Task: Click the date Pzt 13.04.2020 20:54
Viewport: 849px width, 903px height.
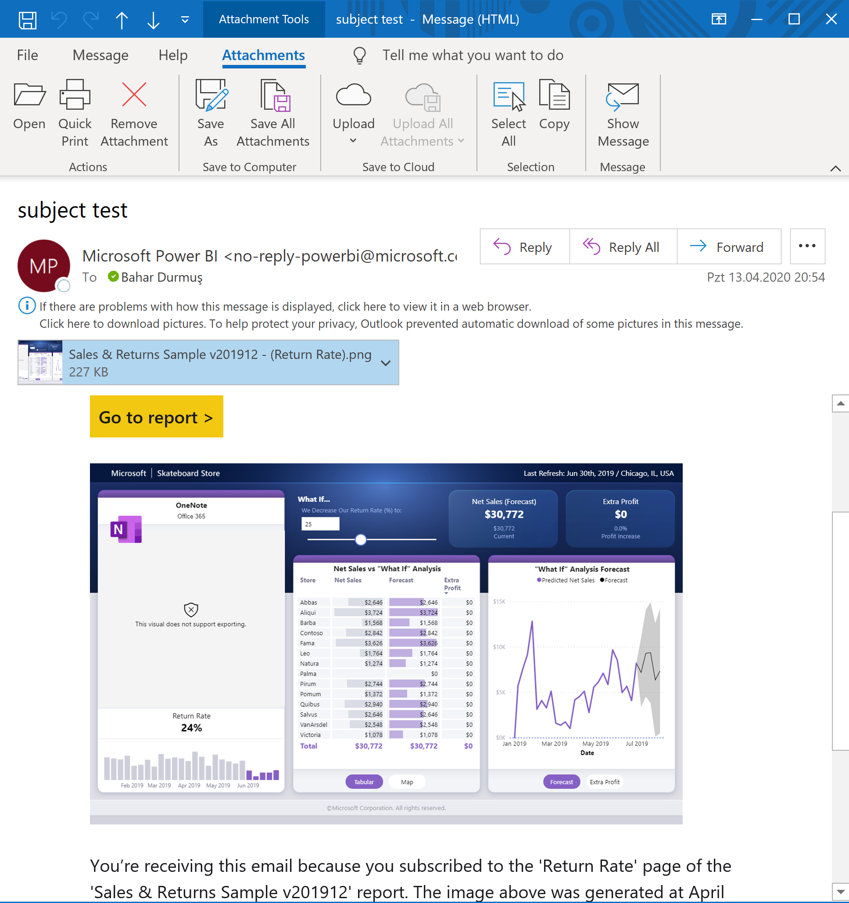Action: 766,277
